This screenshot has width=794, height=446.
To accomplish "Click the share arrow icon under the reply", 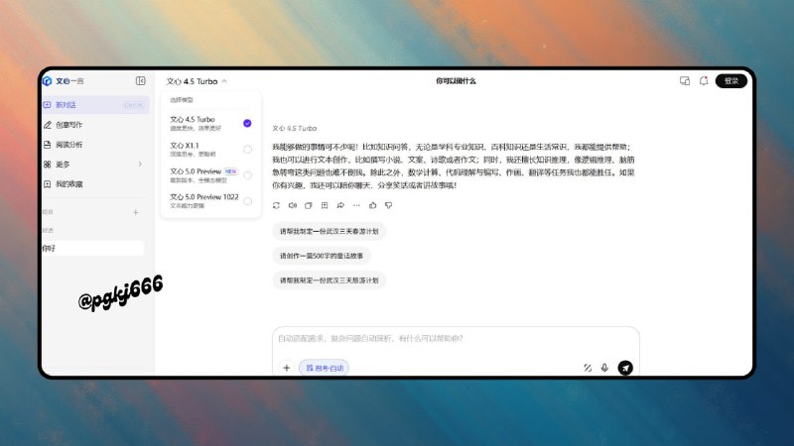I will tap(340, 205).
